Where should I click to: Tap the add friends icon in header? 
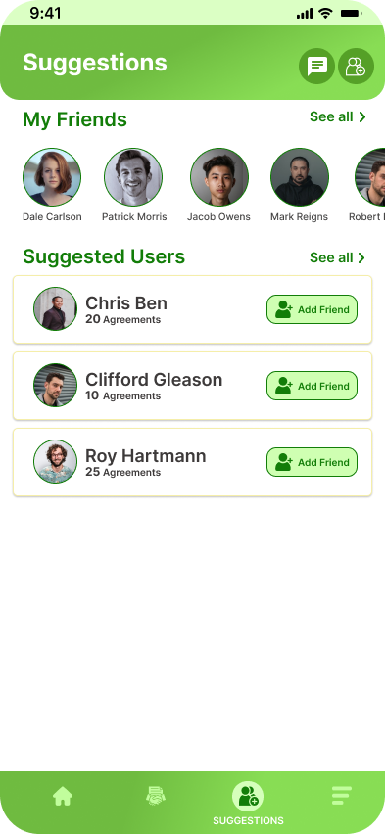[357, 66]
